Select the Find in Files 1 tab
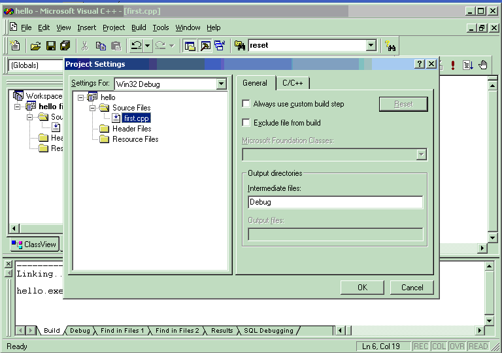 (122, 331)
